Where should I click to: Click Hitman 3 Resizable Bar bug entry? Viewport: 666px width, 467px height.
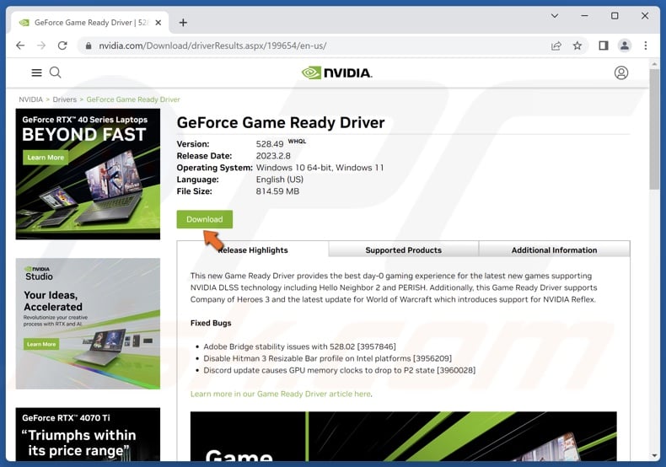pyautogui.click(x=327, y=358)
